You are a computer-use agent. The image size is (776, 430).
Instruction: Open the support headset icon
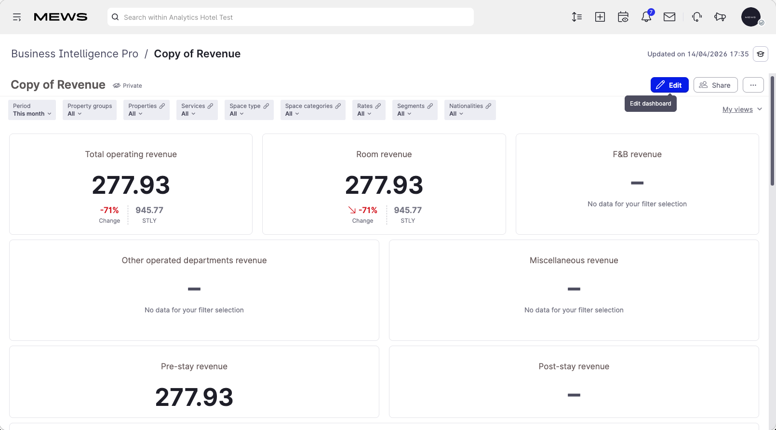coord(697,17)
